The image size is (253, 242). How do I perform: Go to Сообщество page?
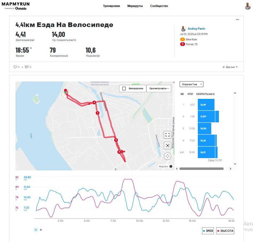159,6
